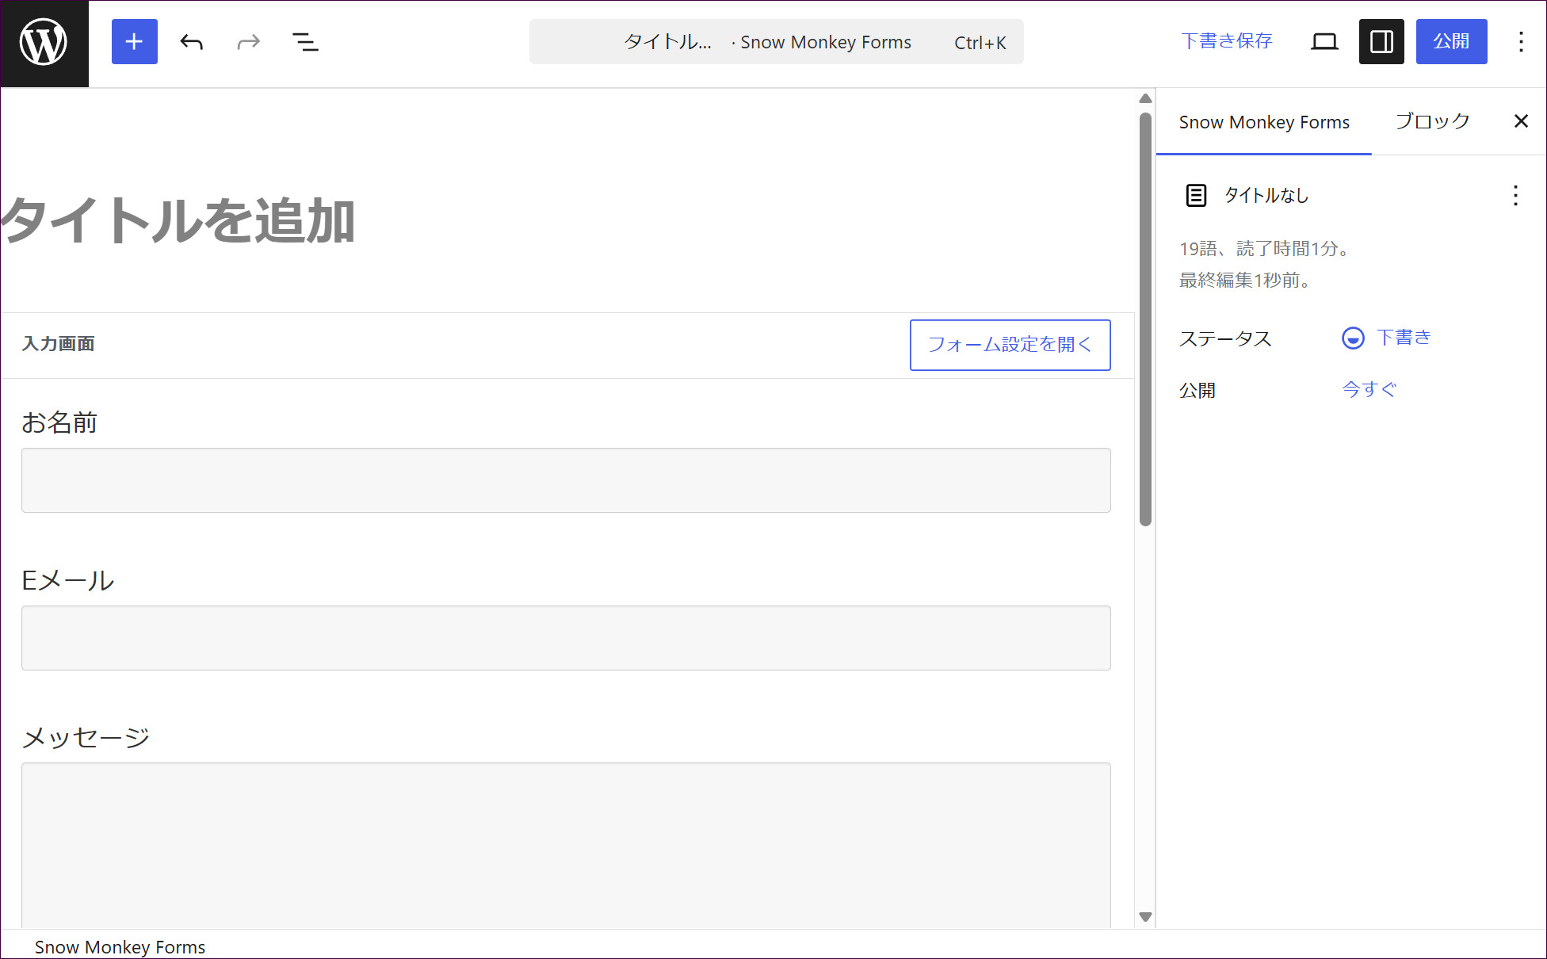Click the お名前 text input field
Screen dimensions: 1547x959
tap(566, 480)
